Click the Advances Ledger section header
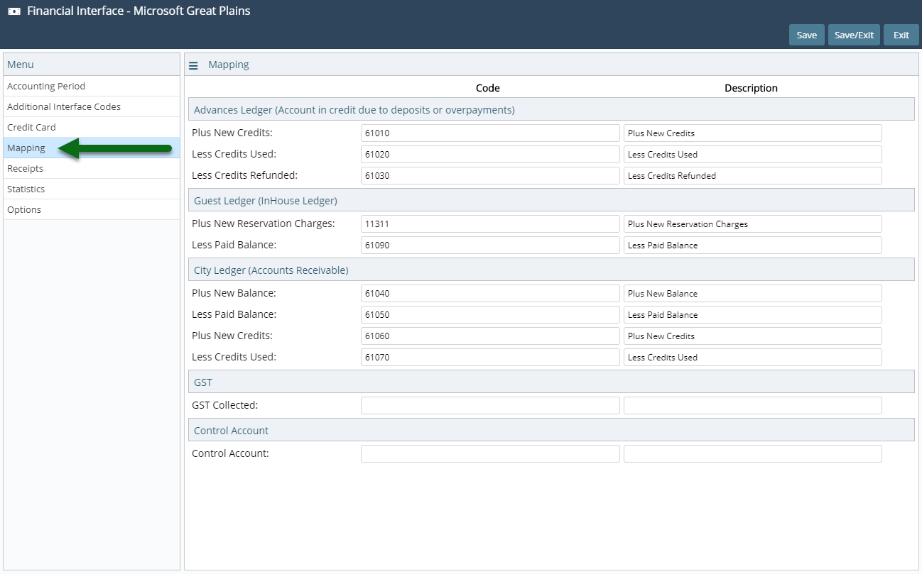The width and height of the screenshot is (922, 574). point(551,110)
